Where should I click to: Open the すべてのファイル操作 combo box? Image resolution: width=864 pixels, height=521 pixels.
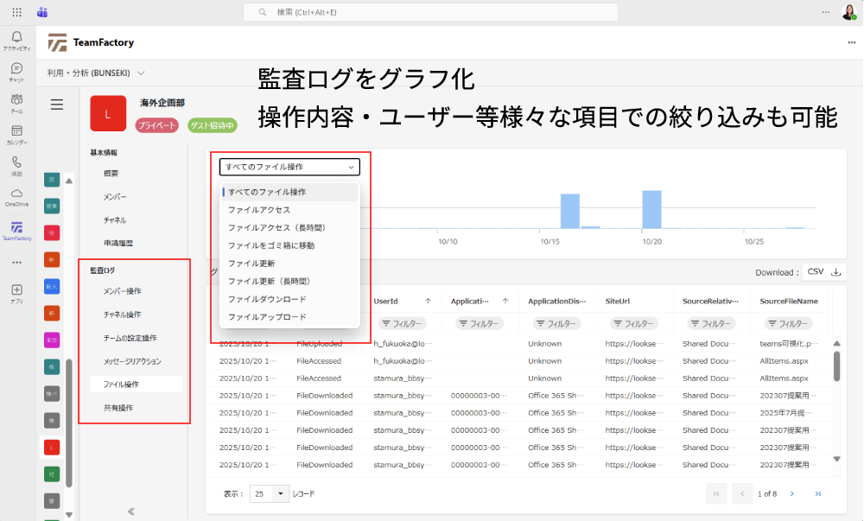[289, 167]
